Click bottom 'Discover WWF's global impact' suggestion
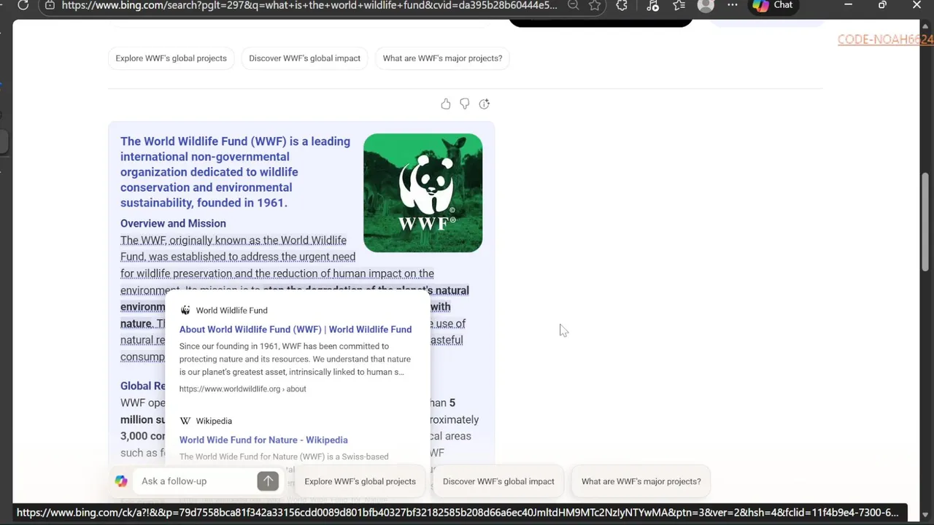 coord(498,481)
